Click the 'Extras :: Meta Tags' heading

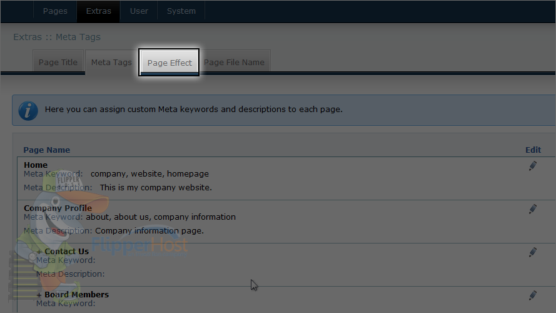[57, 37]
